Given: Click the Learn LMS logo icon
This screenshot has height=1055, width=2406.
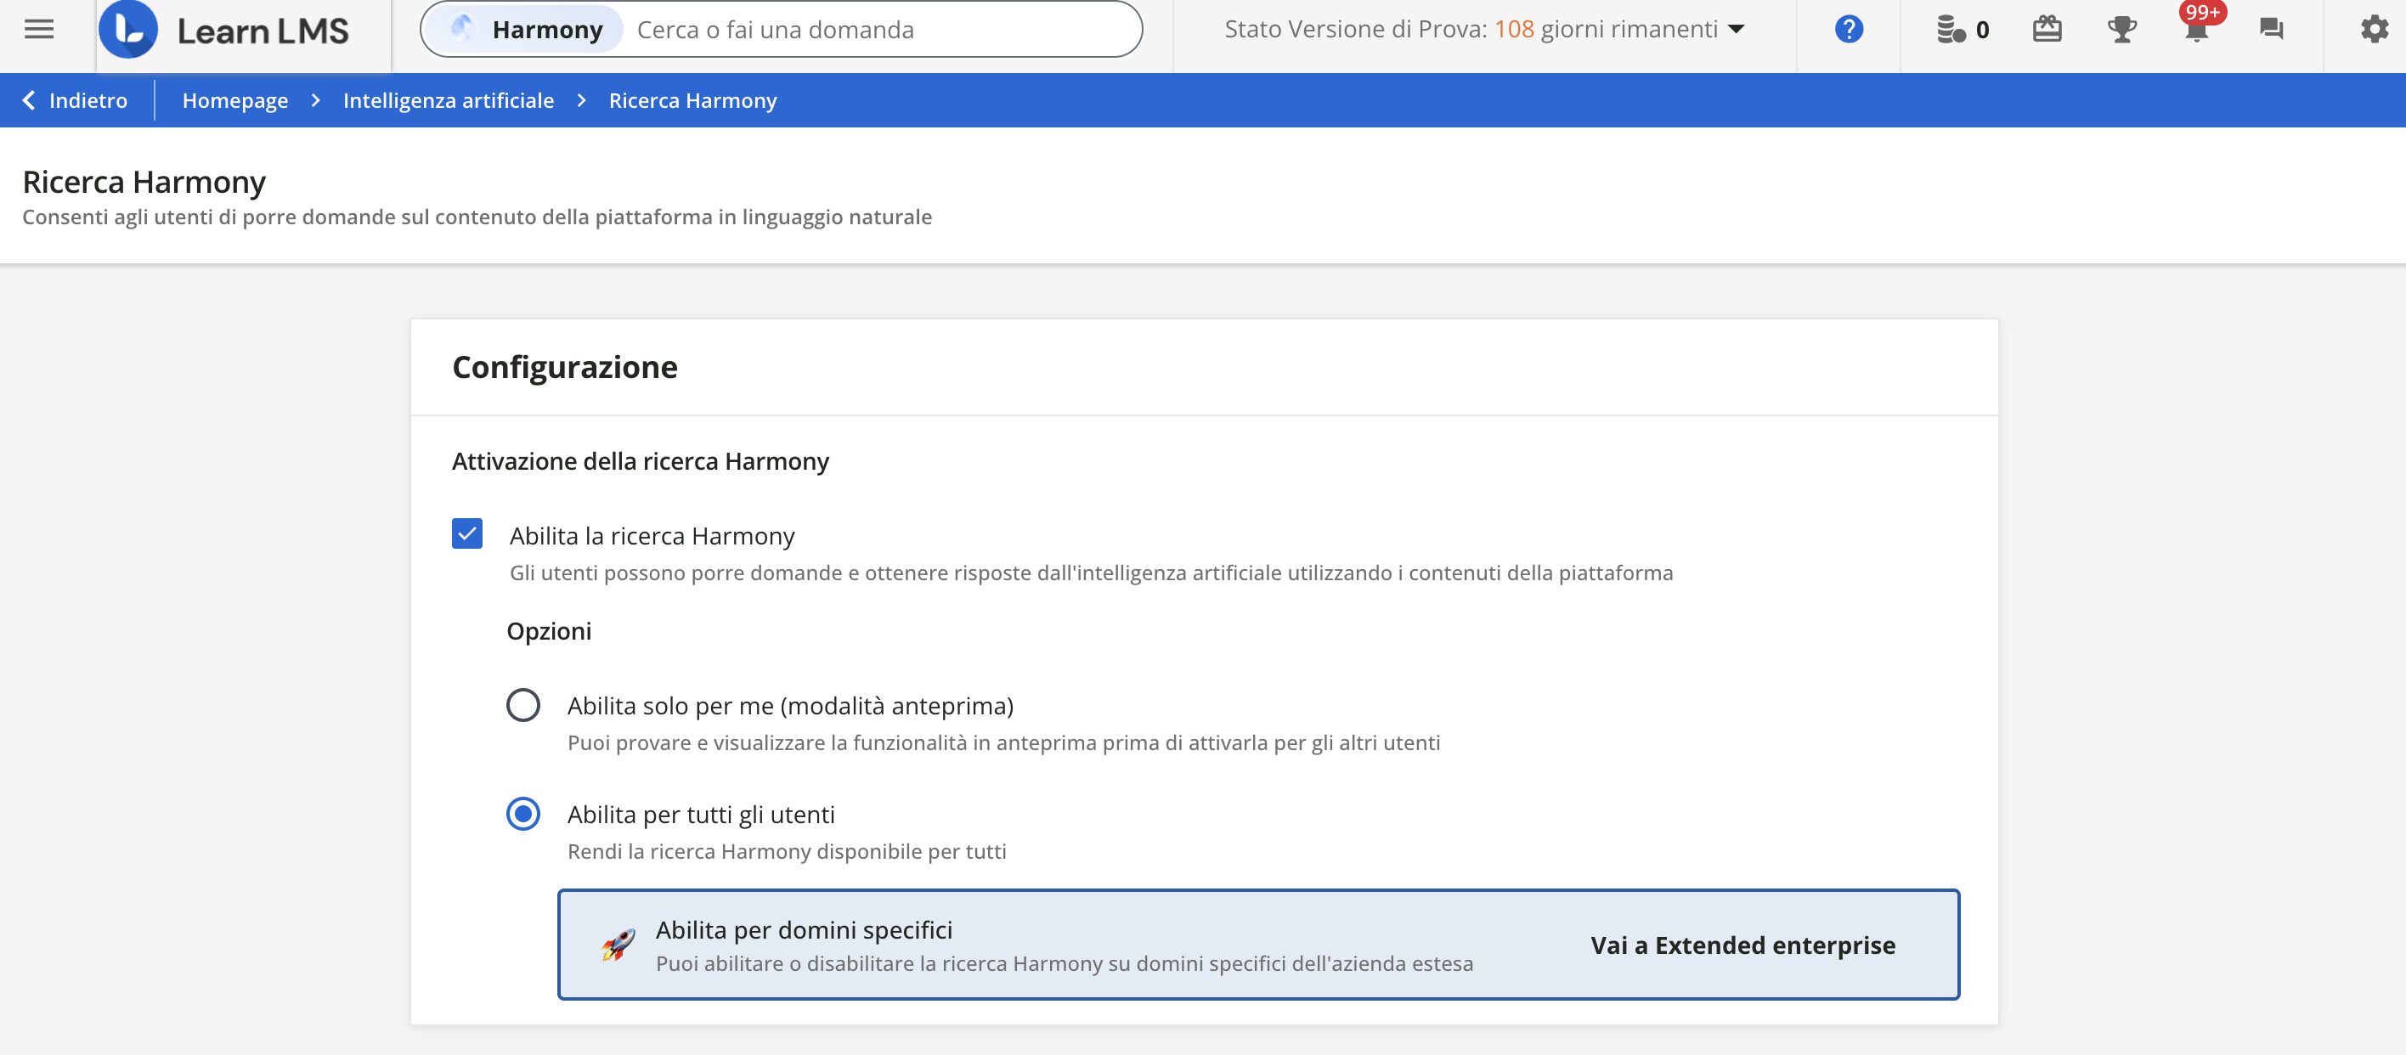Looking at the screenshot, I should (x=129, y=30).
